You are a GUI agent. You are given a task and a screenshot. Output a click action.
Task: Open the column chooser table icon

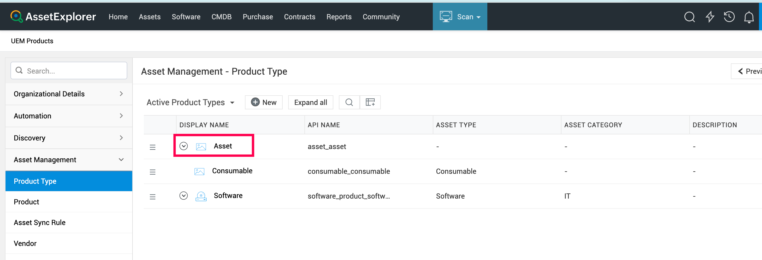coord(370,102)
